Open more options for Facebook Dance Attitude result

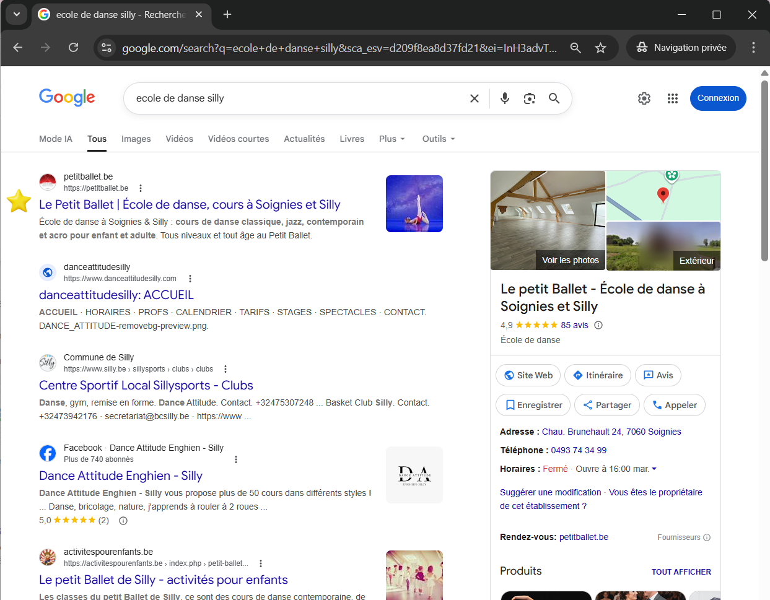pos(236,459)
